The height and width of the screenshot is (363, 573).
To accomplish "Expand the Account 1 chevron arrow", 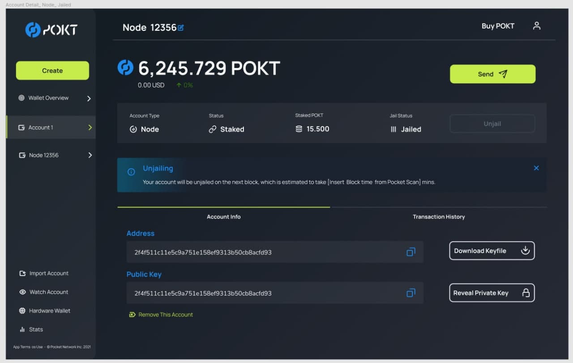I will (90, 127).
